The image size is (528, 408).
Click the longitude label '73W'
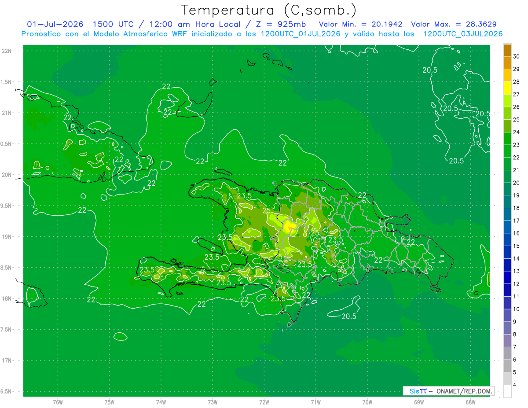(x=213, y=402)
